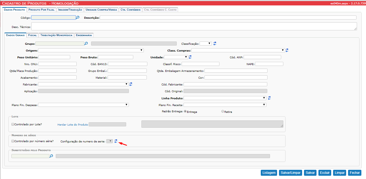The image size is (366, 179).
Task: Focus the Cor field
Action: pyautogui.click(x=236, y=77)
